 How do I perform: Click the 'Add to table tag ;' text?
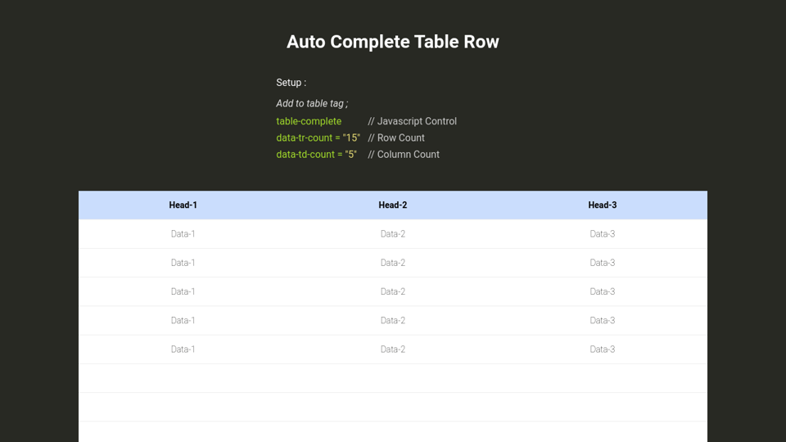coord(312,103)
